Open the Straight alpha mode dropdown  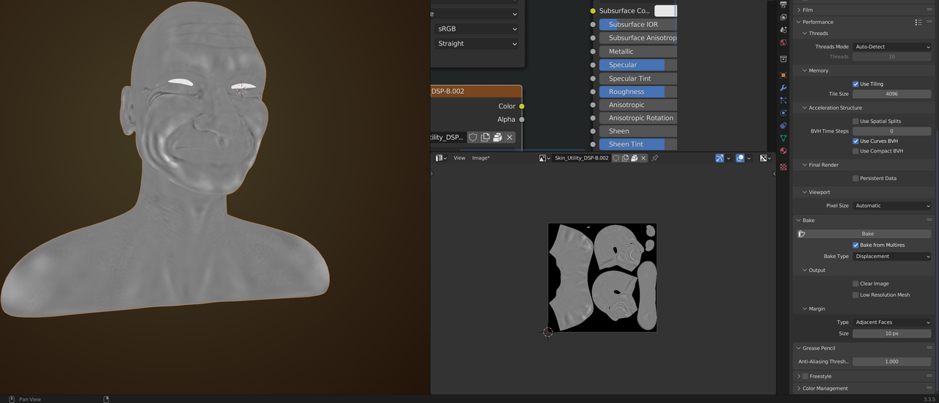pos(476,43)
